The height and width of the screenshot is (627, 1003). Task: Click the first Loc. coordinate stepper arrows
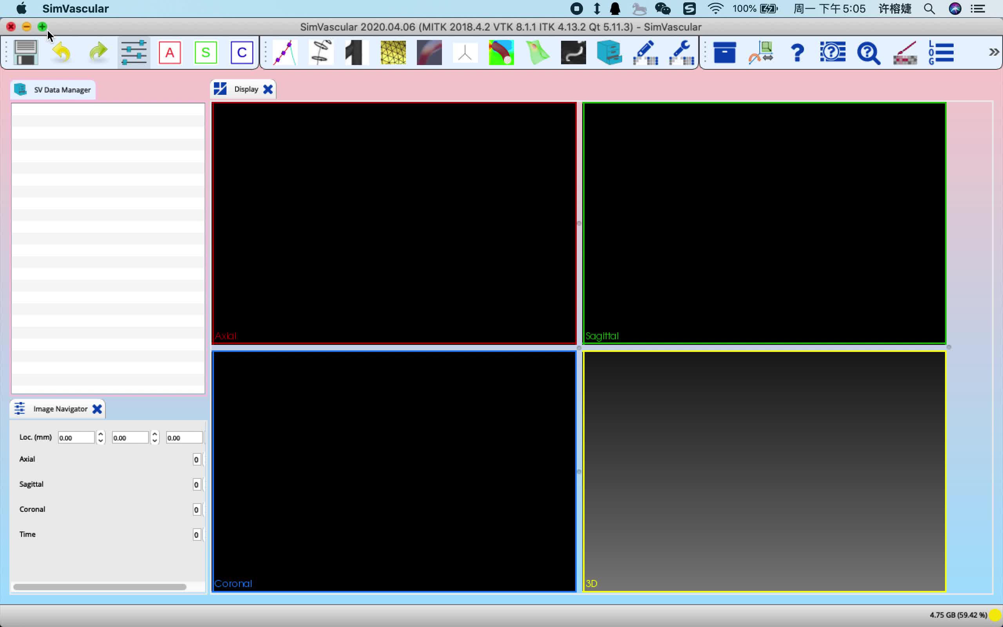[100, 437]
